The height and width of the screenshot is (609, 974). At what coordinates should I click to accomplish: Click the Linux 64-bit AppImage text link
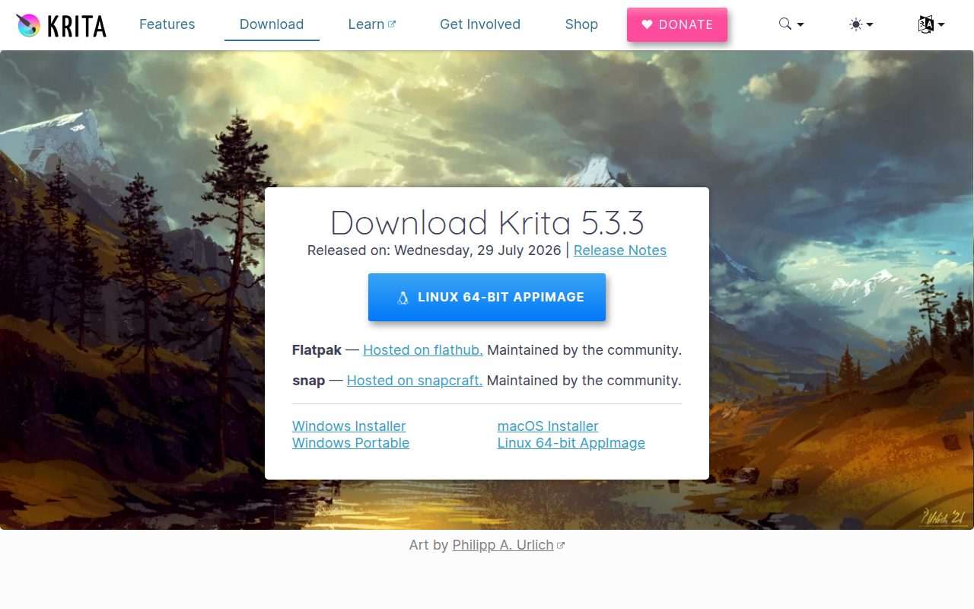(x=571, y=443)
